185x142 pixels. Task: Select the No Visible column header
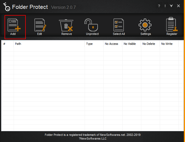point(131,44)
